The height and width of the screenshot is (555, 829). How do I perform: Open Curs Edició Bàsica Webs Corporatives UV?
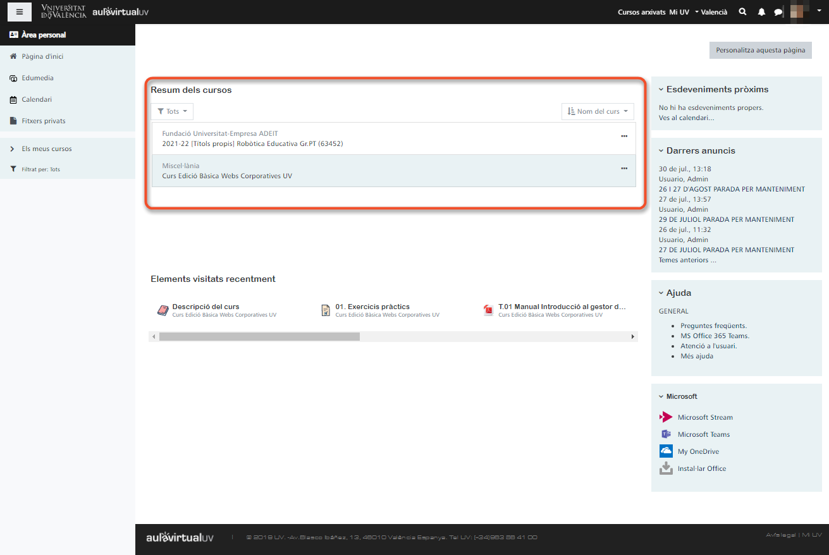(227, 176)
